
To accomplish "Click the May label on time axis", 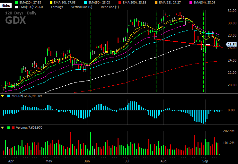I will (x=49, y=161).
